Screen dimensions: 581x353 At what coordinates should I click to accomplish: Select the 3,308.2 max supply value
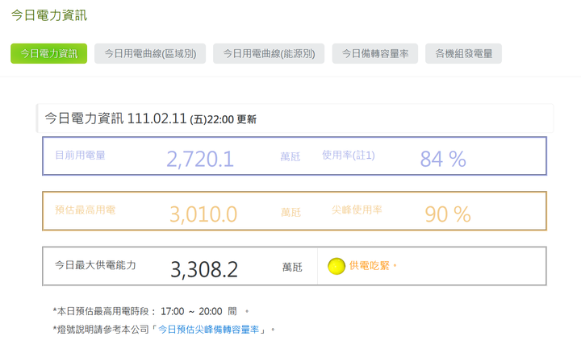click(x=204, y=270)
